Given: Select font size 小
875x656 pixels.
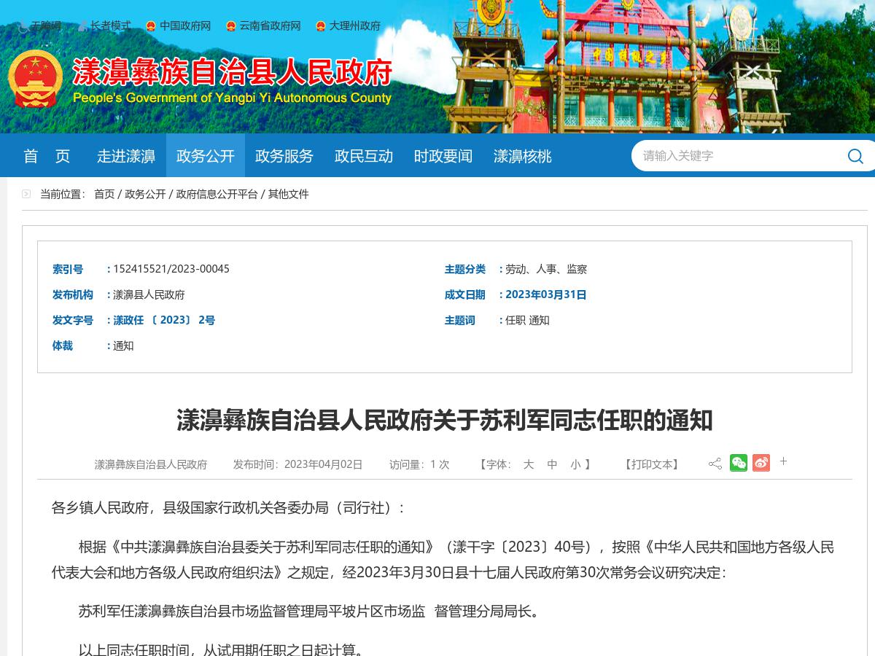Looking at the screenshot, I should point(575,464).
